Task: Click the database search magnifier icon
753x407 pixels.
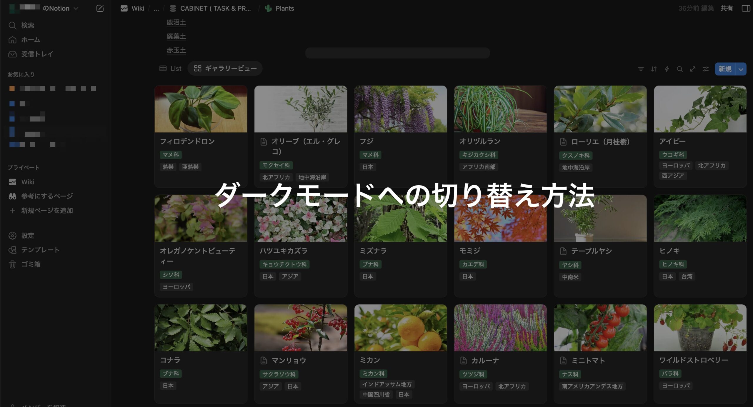Action: click(x=680, y=69)
